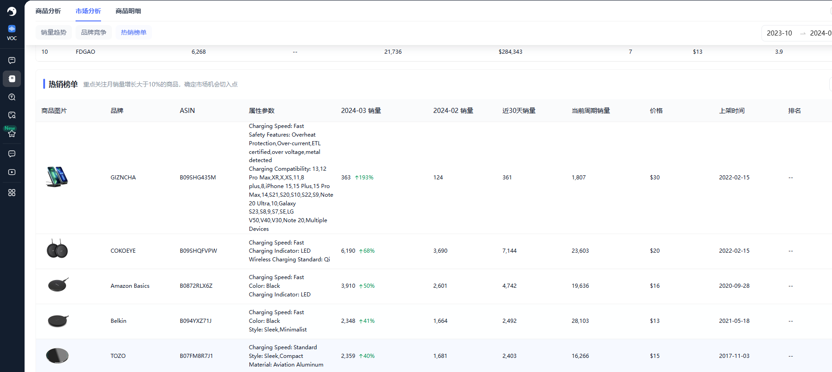Click the 属性参数 column header
832x372 pixels.
coord(262,111)
